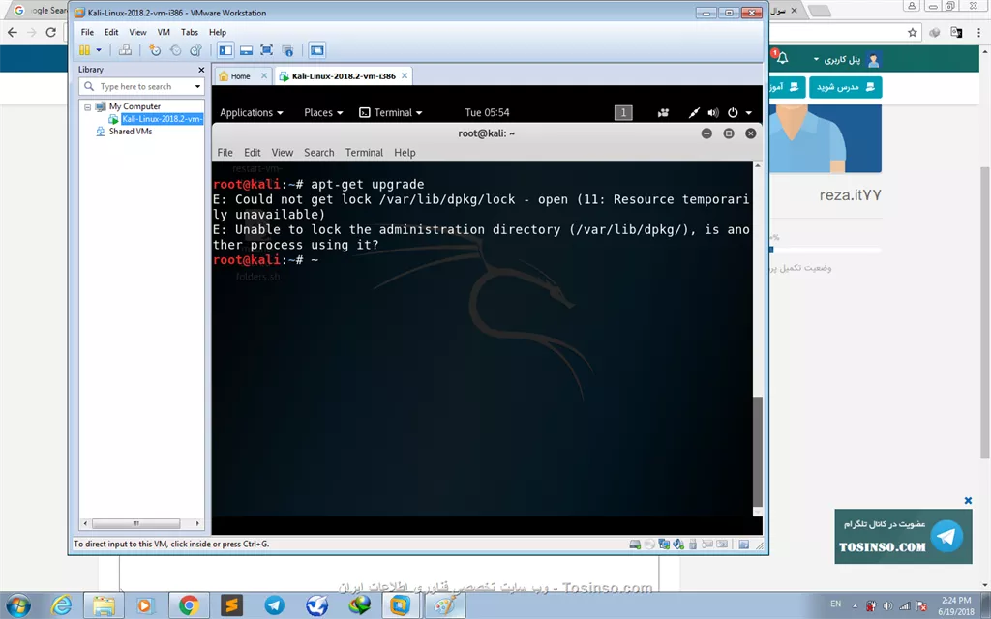This screenshot has width=991, height=619.
Task: Open the snapshot manager wrench icon
Action: (195, 50)
